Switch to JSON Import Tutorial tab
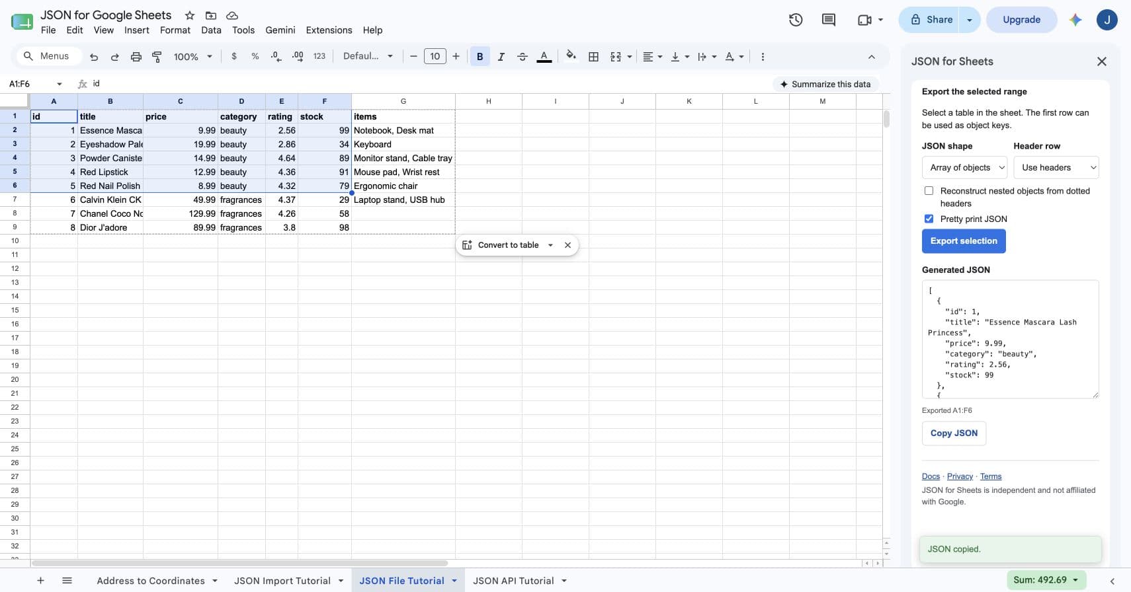Screen dimensions: 1131x592 click(282, 581)
